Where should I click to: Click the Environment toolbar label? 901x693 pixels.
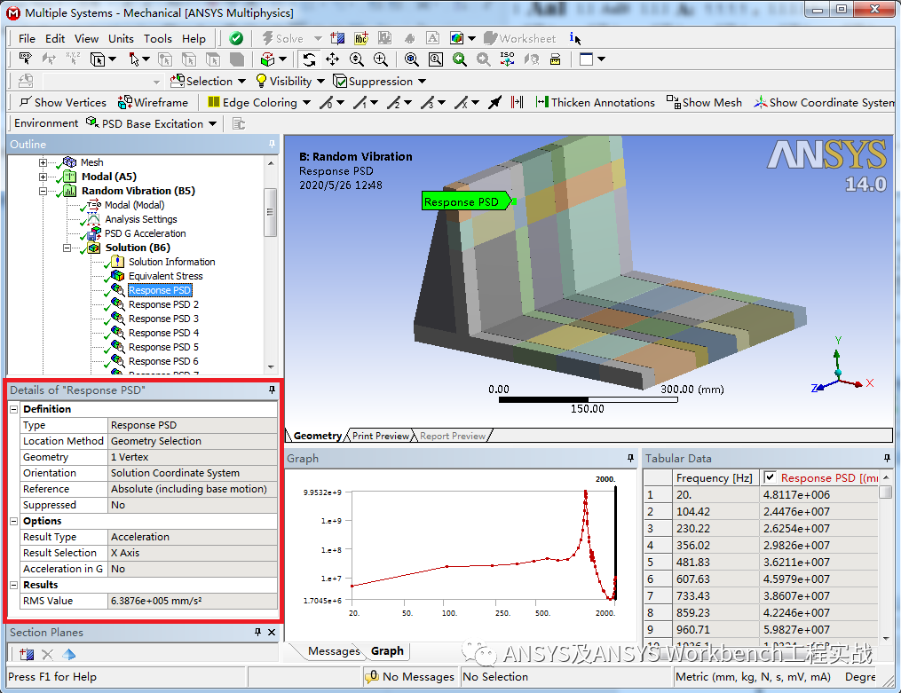click(x=46, y=123)
